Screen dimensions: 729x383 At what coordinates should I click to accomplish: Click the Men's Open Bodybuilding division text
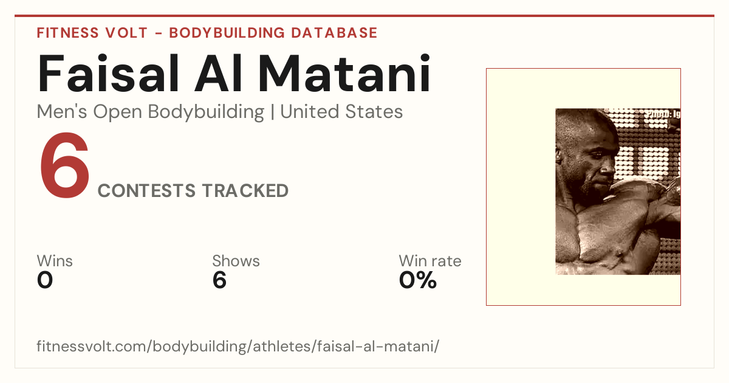click(x=151, y=112)
